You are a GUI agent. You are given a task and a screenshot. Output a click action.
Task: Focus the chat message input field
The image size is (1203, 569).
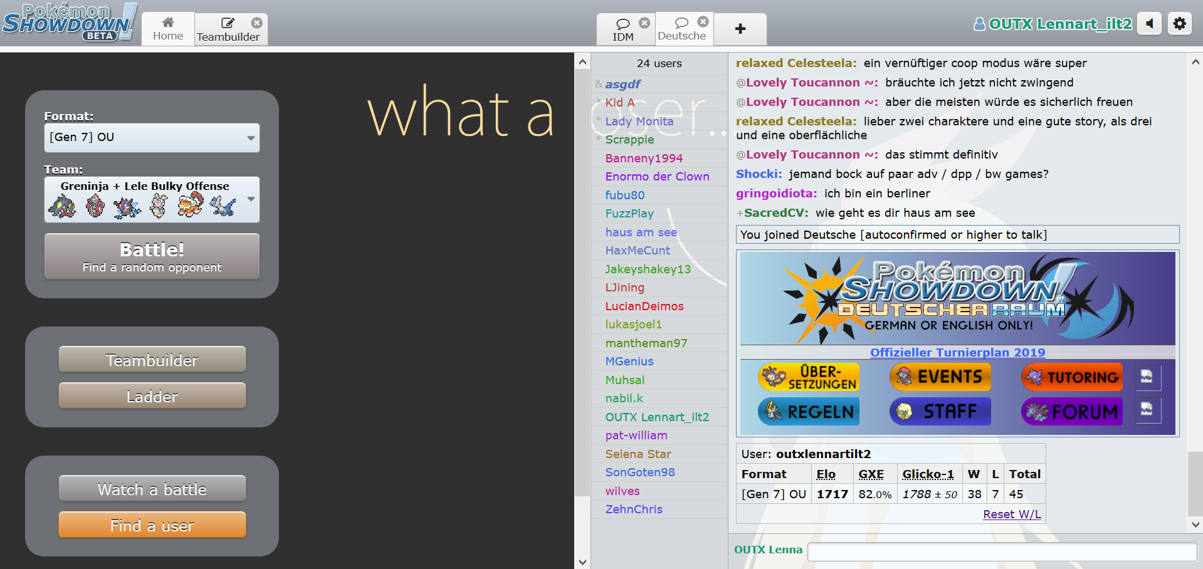[1001, 551]
